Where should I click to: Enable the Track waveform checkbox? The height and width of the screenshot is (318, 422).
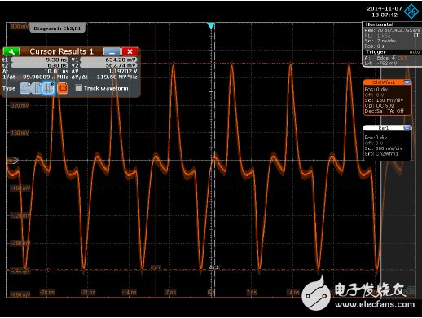click(x=78, y=88)
